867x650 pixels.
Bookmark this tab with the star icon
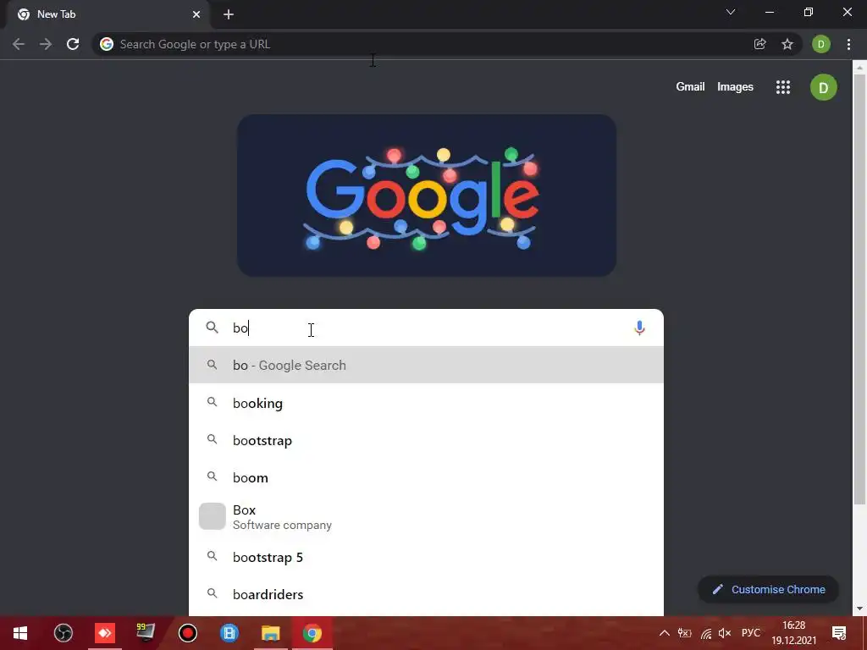click(x=787, y=44)
